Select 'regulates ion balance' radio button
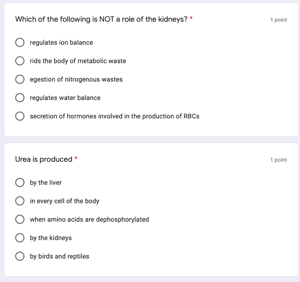The width and height of the screenshot is (300, 282). [x=20, y=42]
